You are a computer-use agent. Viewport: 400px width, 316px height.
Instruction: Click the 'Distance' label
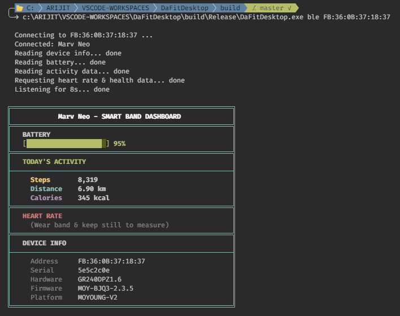tap(46, 189)
